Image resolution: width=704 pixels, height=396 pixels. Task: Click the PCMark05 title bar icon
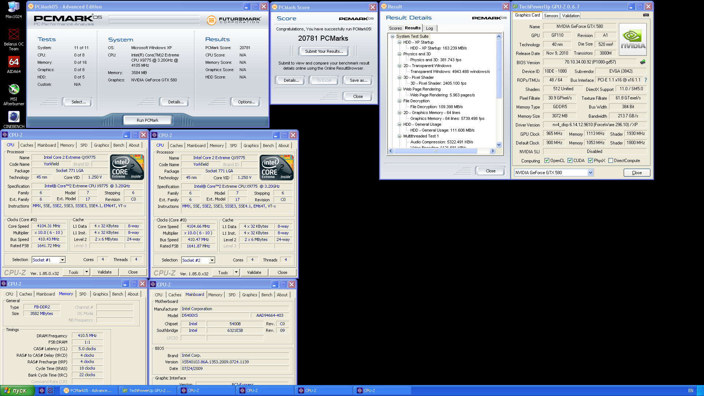pos(31,7)
